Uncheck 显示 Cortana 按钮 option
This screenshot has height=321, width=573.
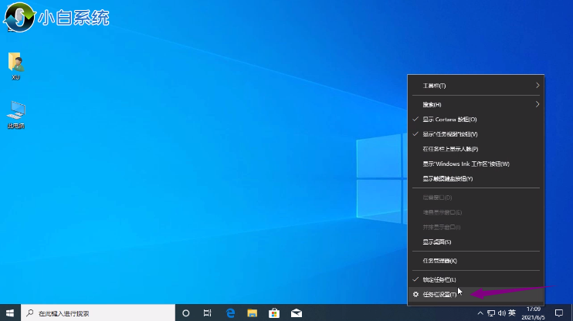click(449, 120)
